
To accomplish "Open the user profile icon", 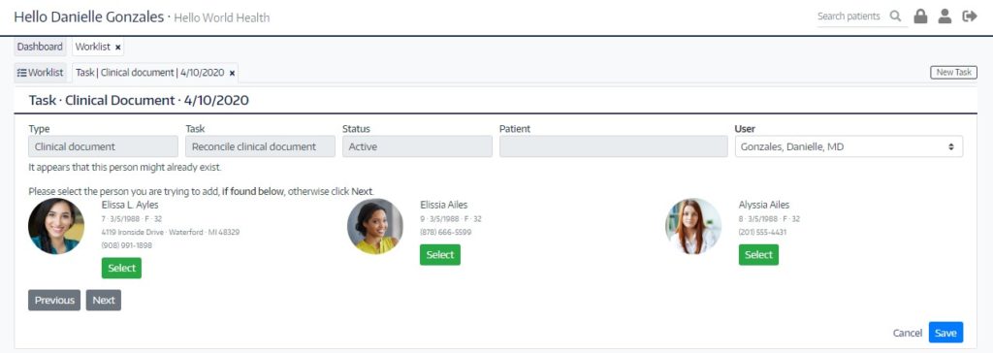I will click(x=945, y=16).
